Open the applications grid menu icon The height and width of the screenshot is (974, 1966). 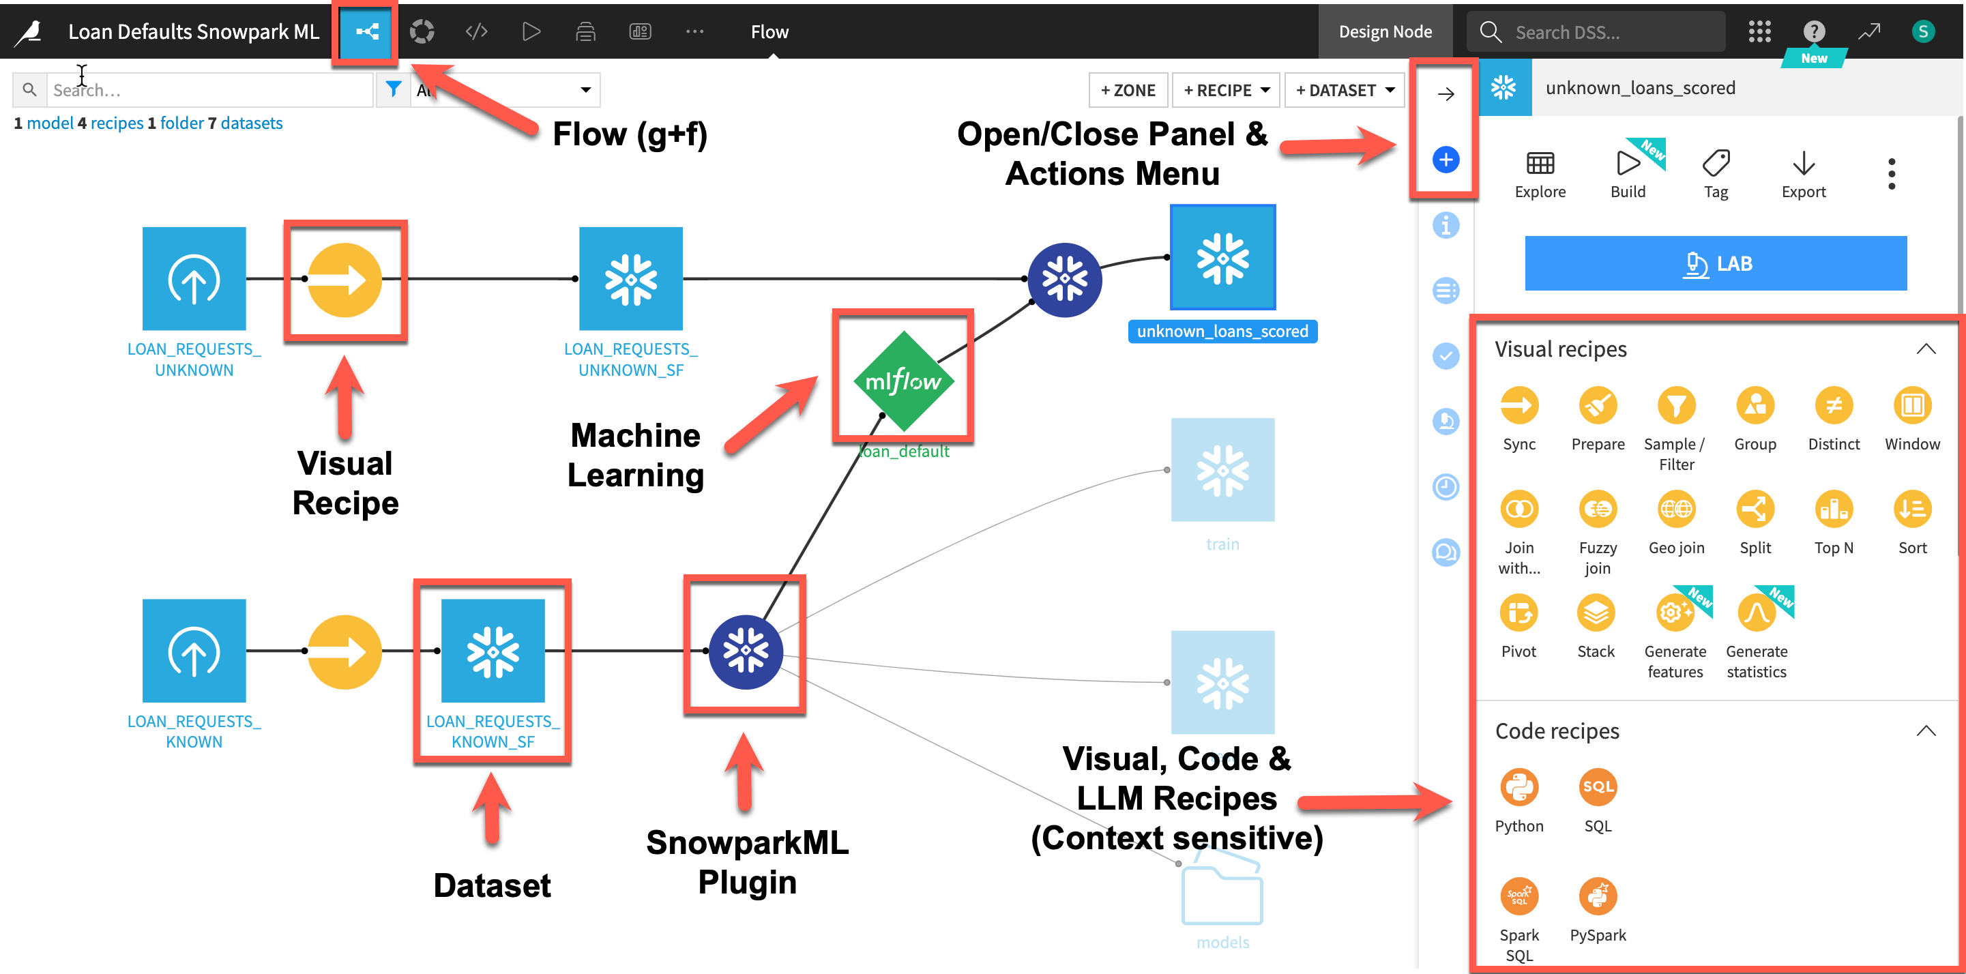coord(1759,32)
